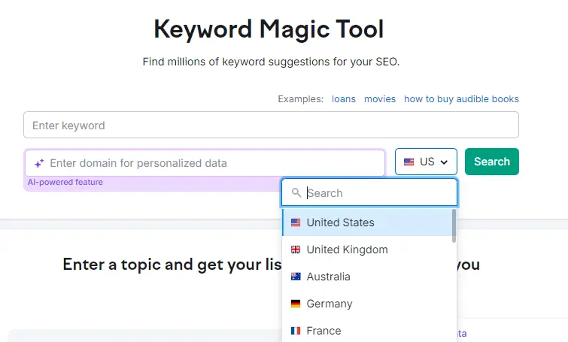Click the France flag icon

(x=296, y=331)
